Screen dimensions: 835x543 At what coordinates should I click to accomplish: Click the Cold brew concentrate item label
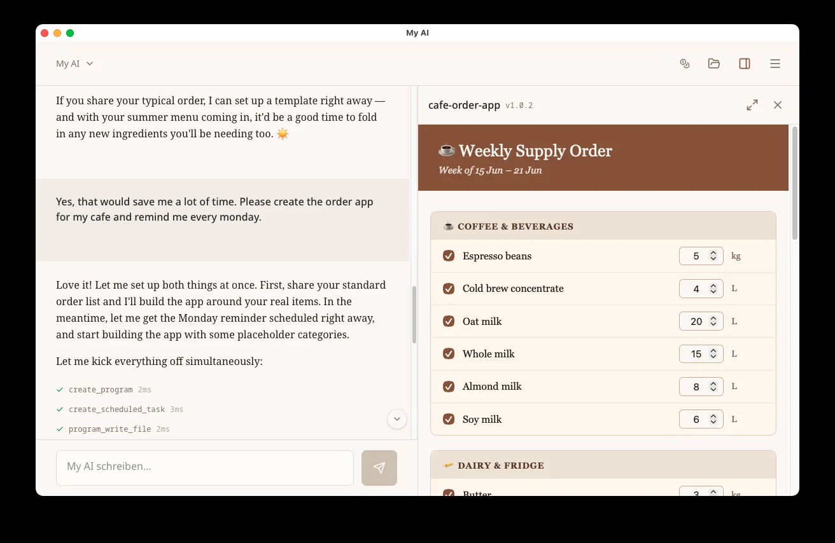(513, 288)
